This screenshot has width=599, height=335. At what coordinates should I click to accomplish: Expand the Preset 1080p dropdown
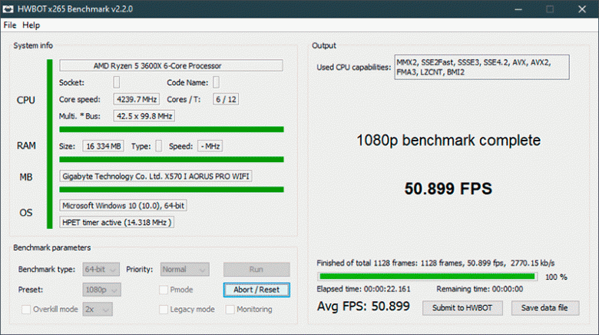coord(101,290)
